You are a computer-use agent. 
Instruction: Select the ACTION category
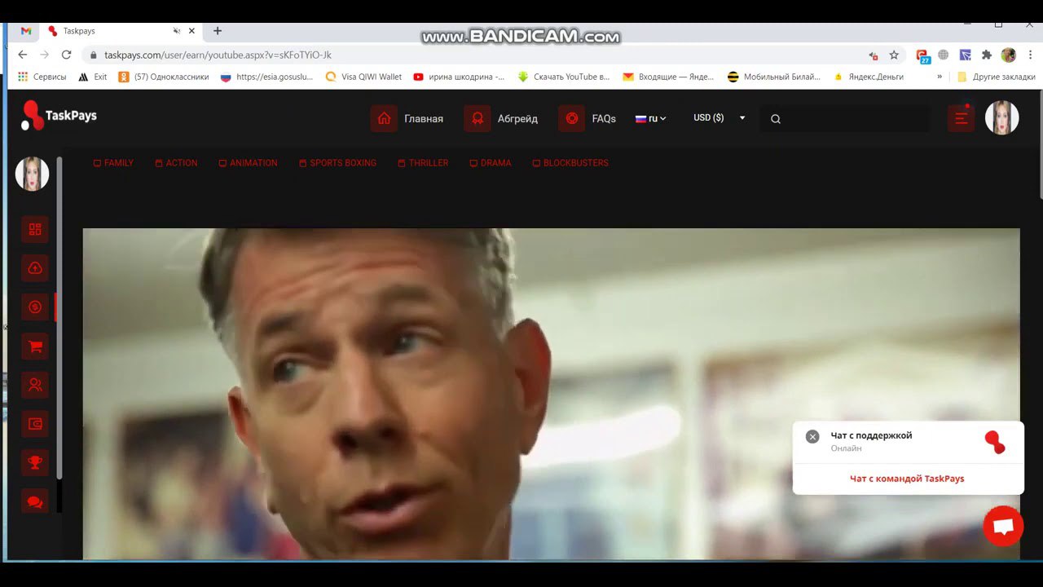[x=176, y=163]
